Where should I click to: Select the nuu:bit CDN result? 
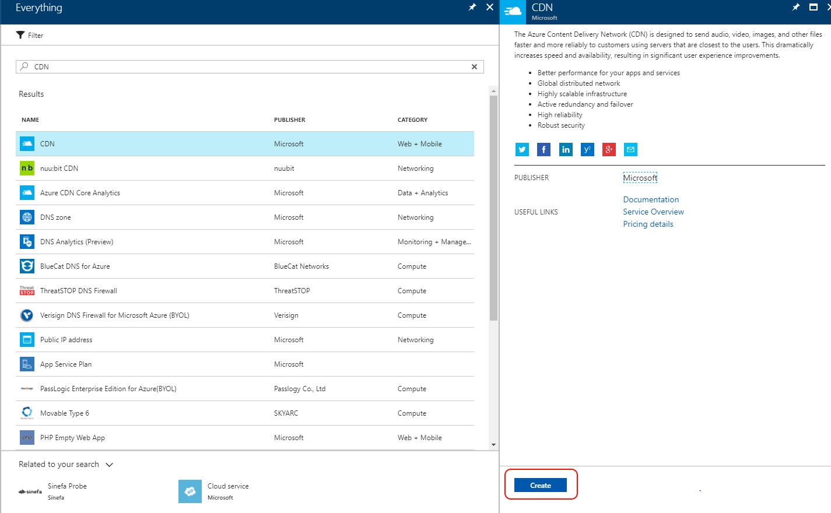(x=59, y=168)
